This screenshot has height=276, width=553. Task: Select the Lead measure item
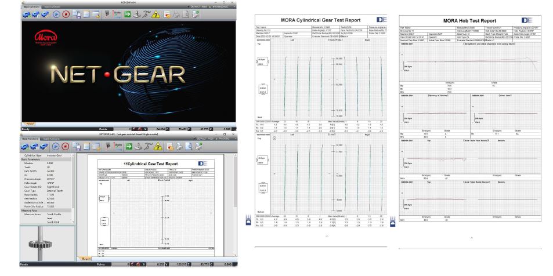[49, 218]
